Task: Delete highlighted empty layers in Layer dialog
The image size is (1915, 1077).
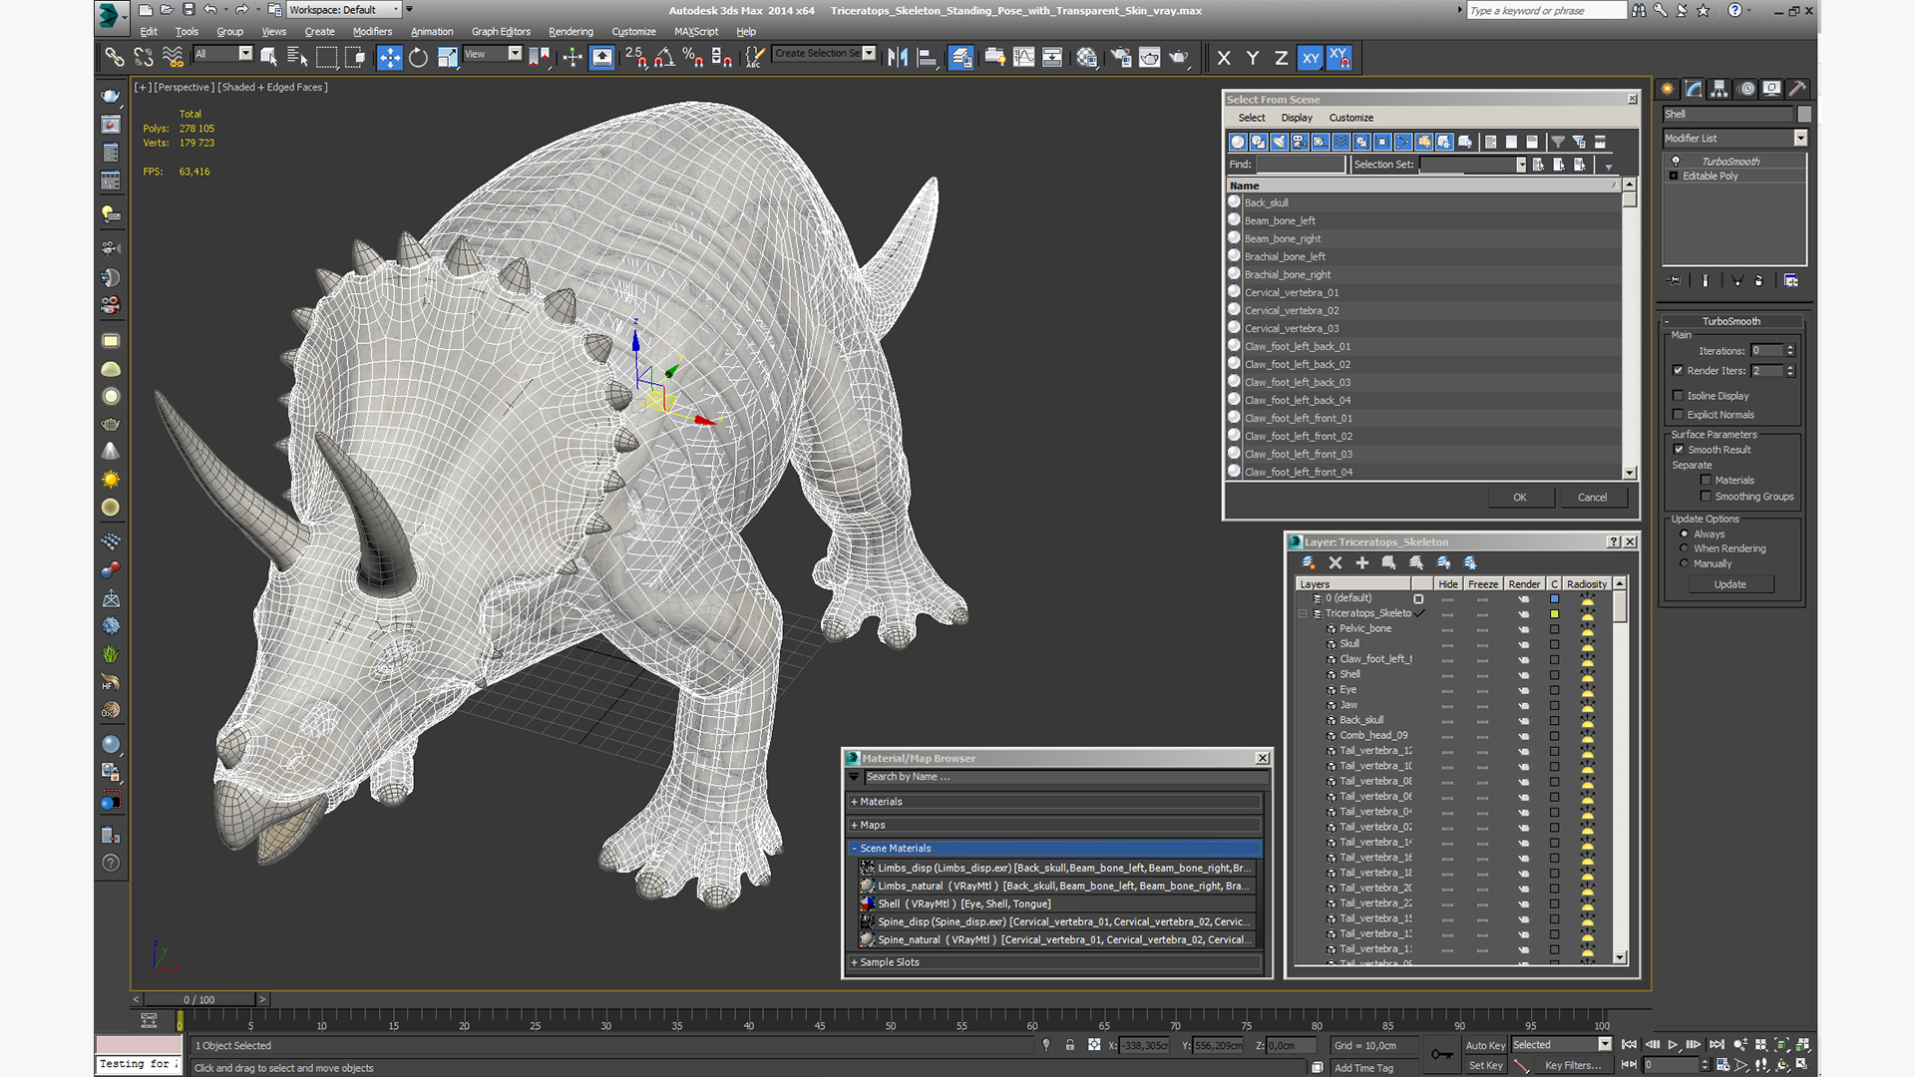Action: (1336, 563)
